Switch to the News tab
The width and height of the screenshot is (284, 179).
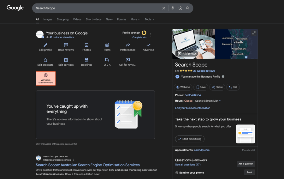[109, 19]
